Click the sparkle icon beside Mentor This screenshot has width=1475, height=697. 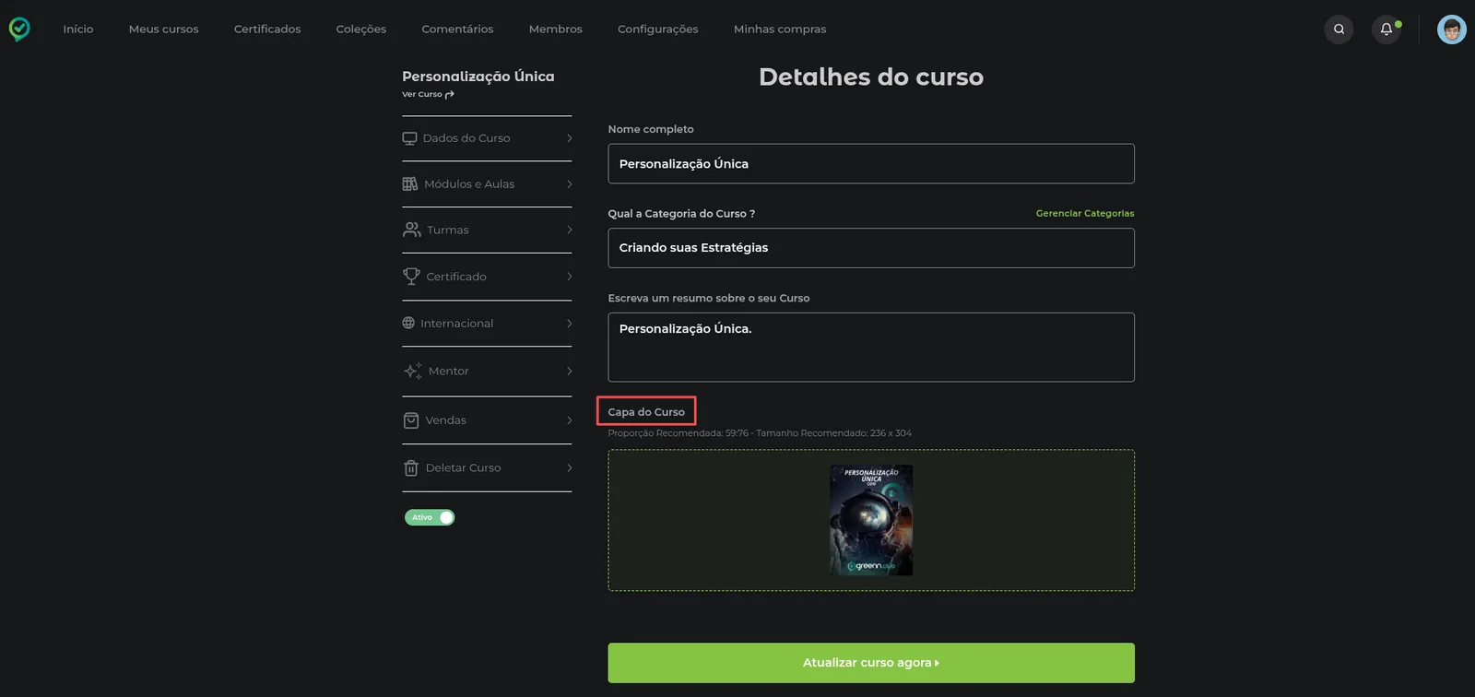413,371
